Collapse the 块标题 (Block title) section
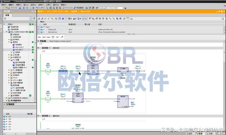The height and width of the screenshot is (135, 226). point(38,41)
